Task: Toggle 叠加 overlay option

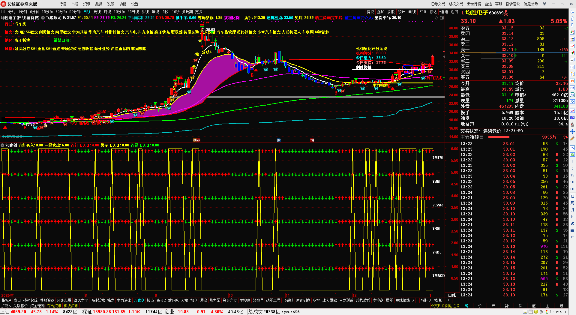Action: tap(381, 12)
